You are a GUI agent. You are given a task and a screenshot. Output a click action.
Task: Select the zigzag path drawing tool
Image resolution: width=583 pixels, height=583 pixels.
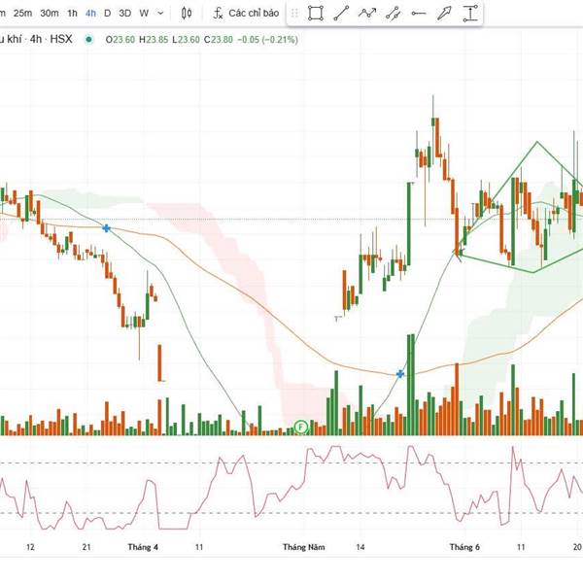[x=367, y=14]
